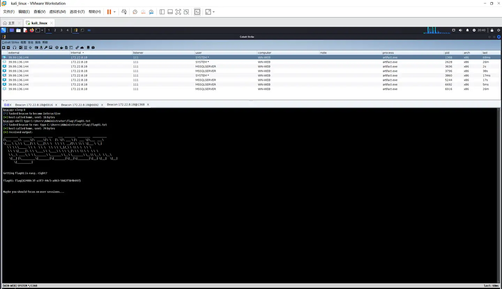The image size is (502, 289).
Task: Toggle mute with the volume speaker icon
Action: point(461,30)
